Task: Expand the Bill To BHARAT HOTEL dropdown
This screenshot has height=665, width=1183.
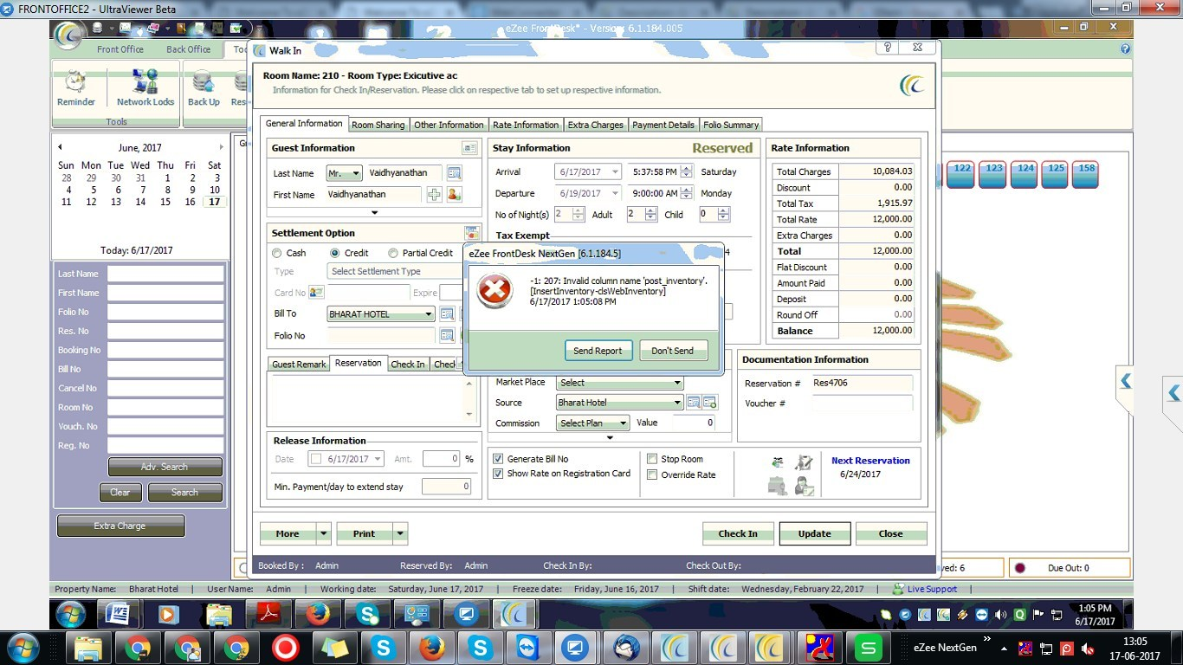Action: click(x=428, y=314)
